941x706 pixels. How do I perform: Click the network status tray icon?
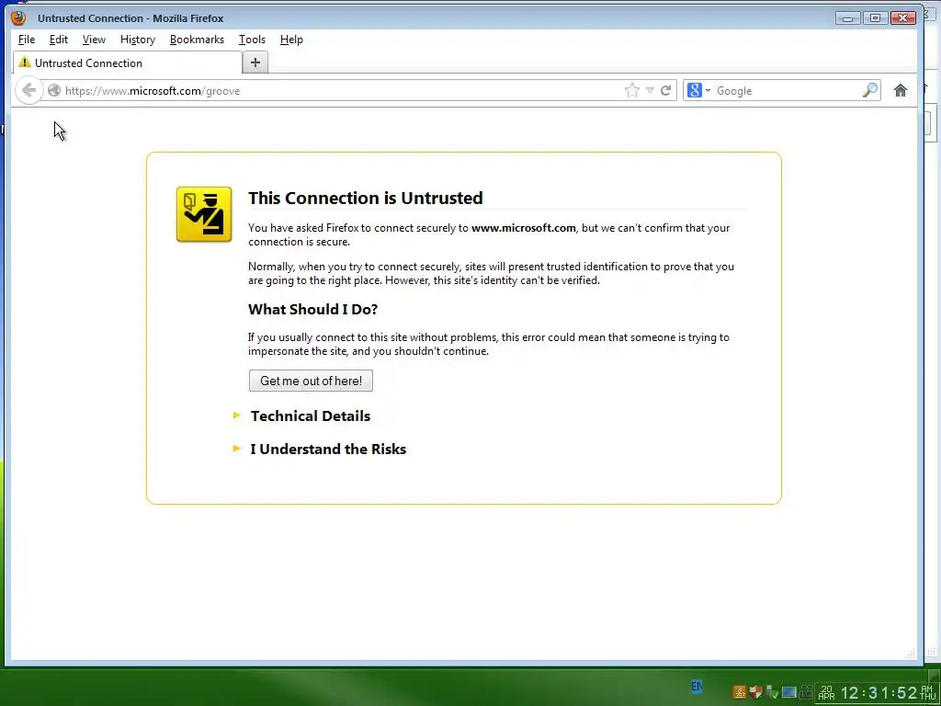point(772,692)
